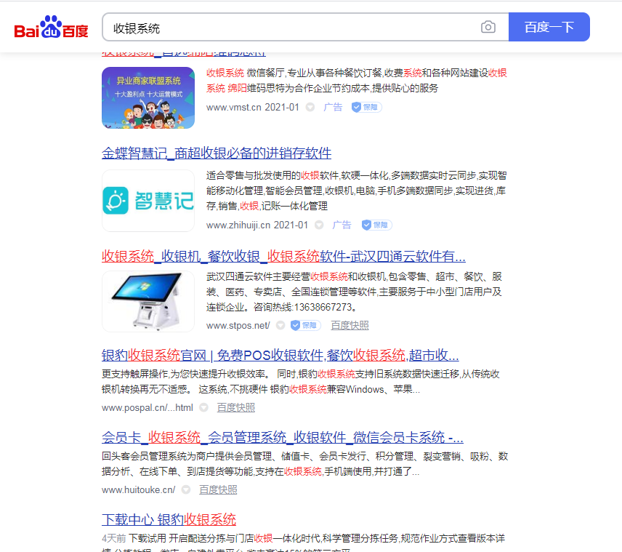Viewport: 622px width, 552px height.
Task: Expand dropdown arrow beside www.stpos.net
Action: pos(280,326)
